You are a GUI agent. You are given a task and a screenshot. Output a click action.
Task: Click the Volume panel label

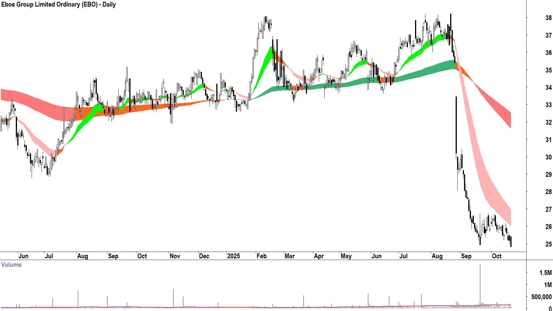click(x=11, y=265)
